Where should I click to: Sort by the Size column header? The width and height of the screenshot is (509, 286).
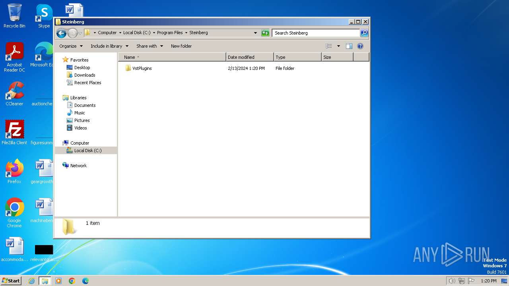pos(337,57)
